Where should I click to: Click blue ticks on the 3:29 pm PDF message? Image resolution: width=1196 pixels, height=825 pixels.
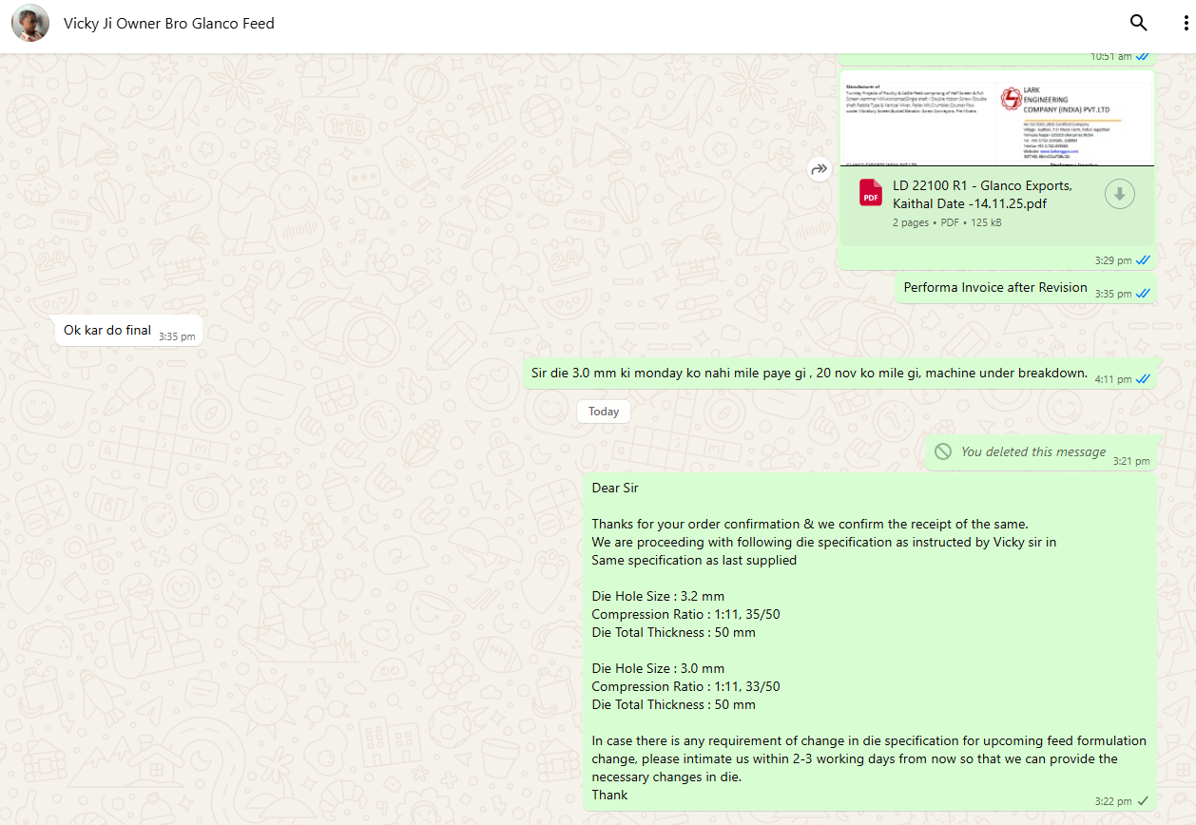point(1143,260)
